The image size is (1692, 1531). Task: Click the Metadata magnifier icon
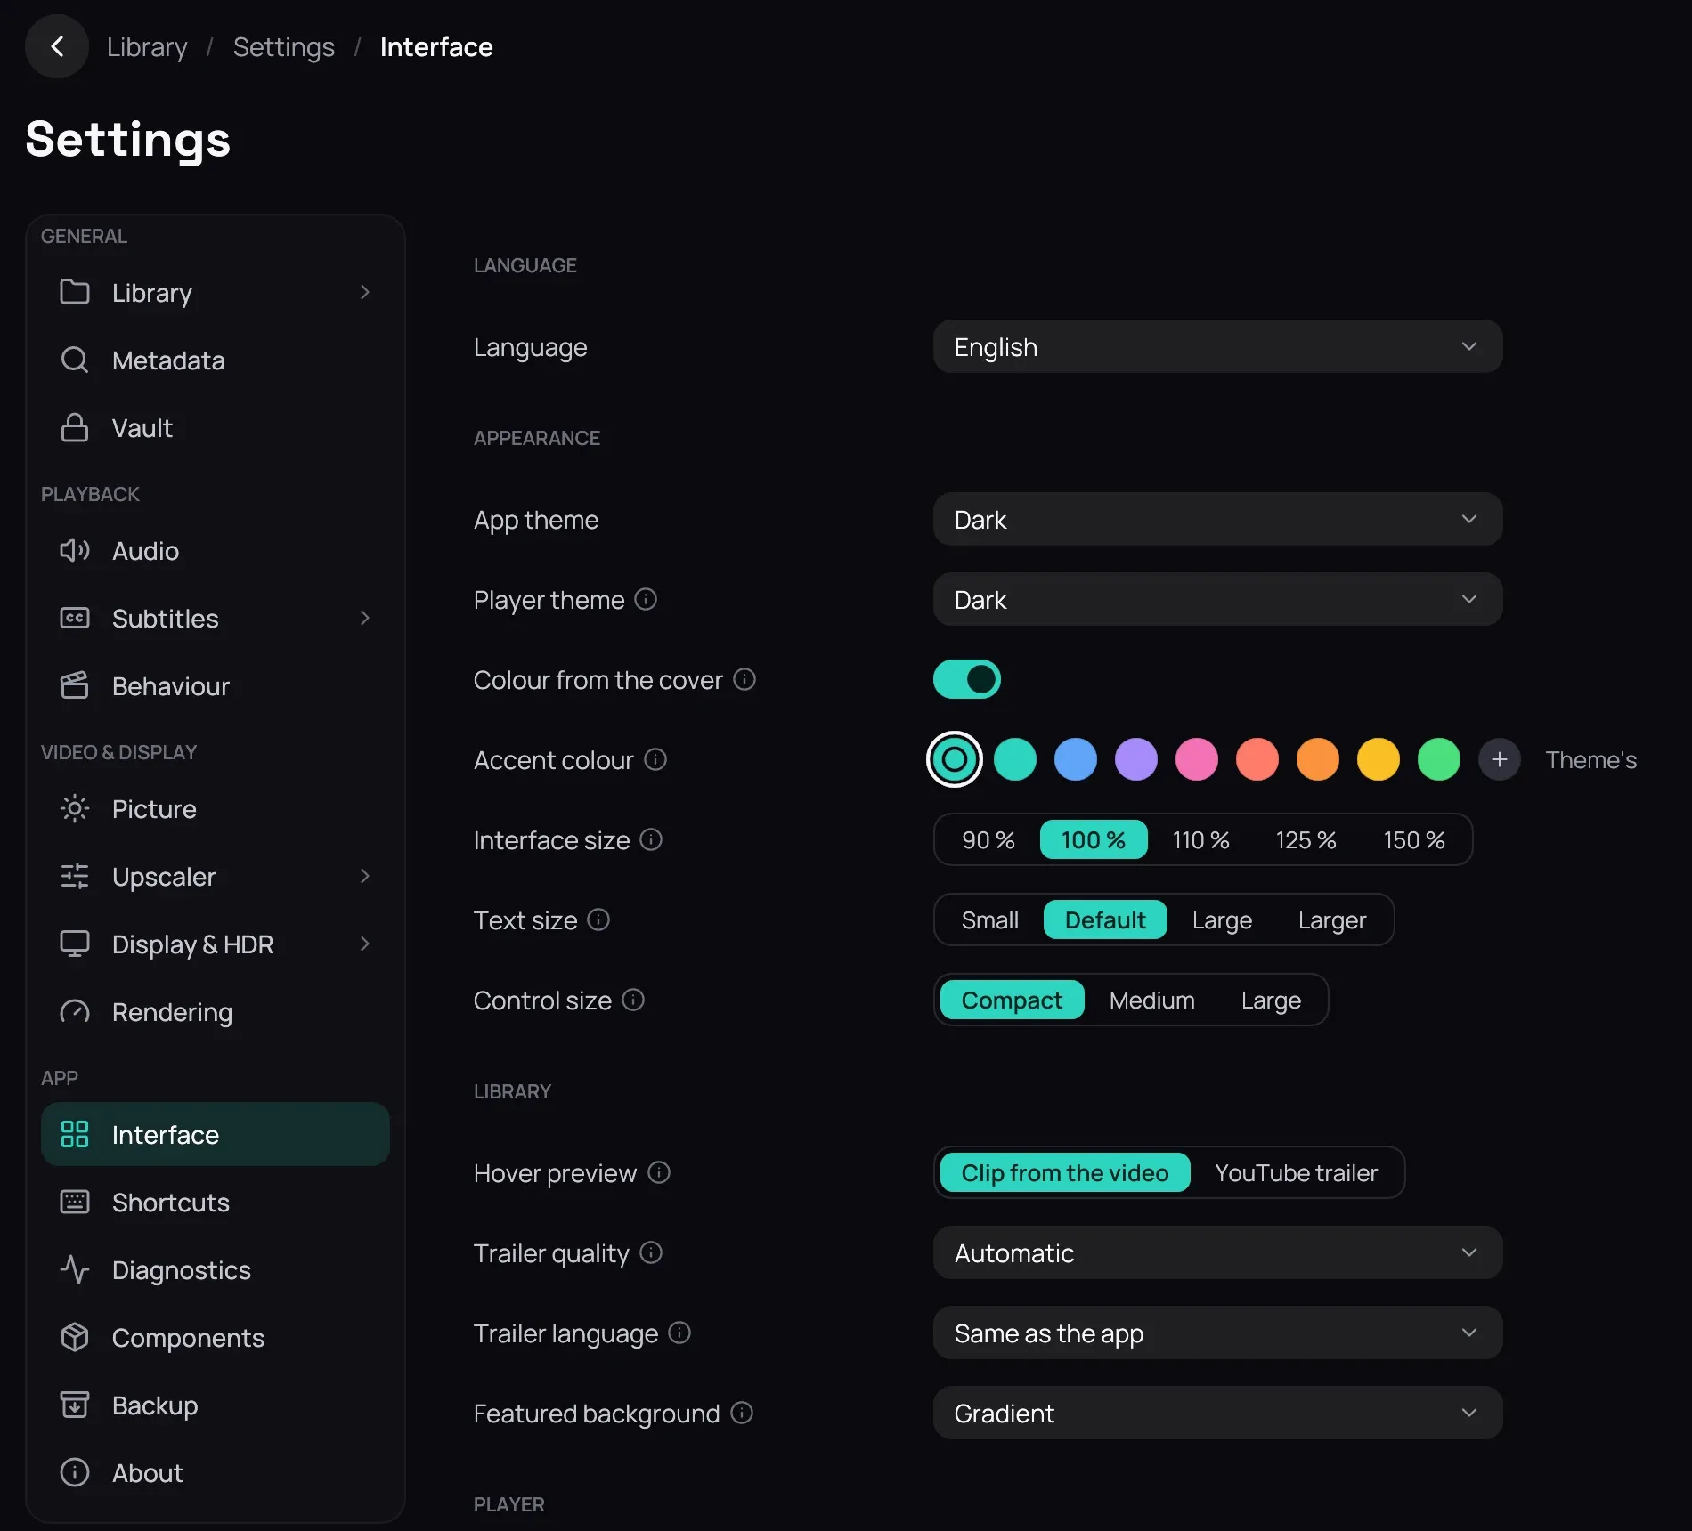click(75, 360)
